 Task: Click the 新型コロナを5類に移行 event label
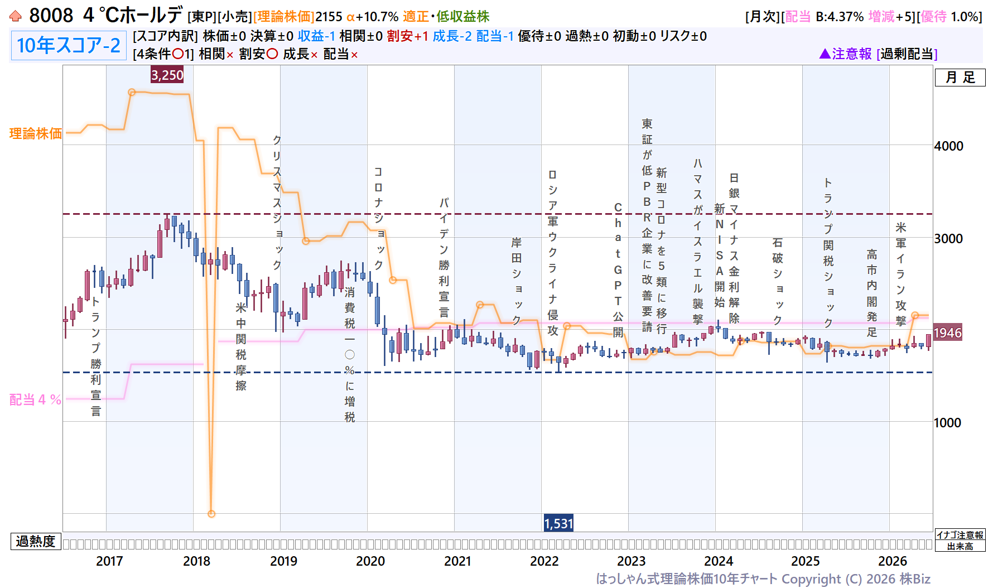coord(662,250)
